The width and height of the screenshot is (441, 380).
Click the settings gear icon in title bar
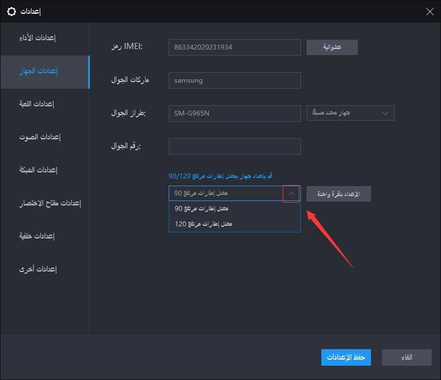click(12, 12)
